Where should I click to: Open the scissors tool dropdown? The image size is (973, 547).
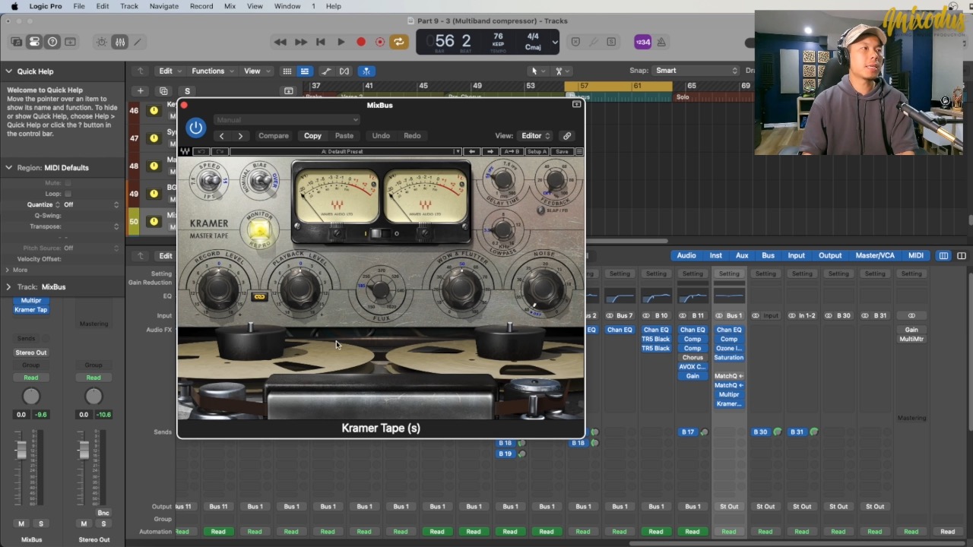coord(563,71)
